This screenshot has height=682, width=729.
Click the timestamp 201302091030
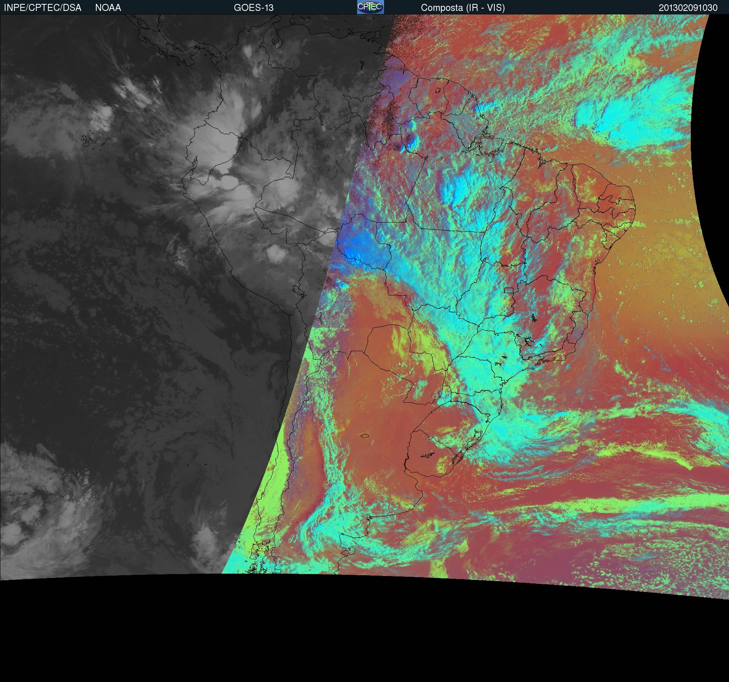pyautogui.click(x=688, y=8)
